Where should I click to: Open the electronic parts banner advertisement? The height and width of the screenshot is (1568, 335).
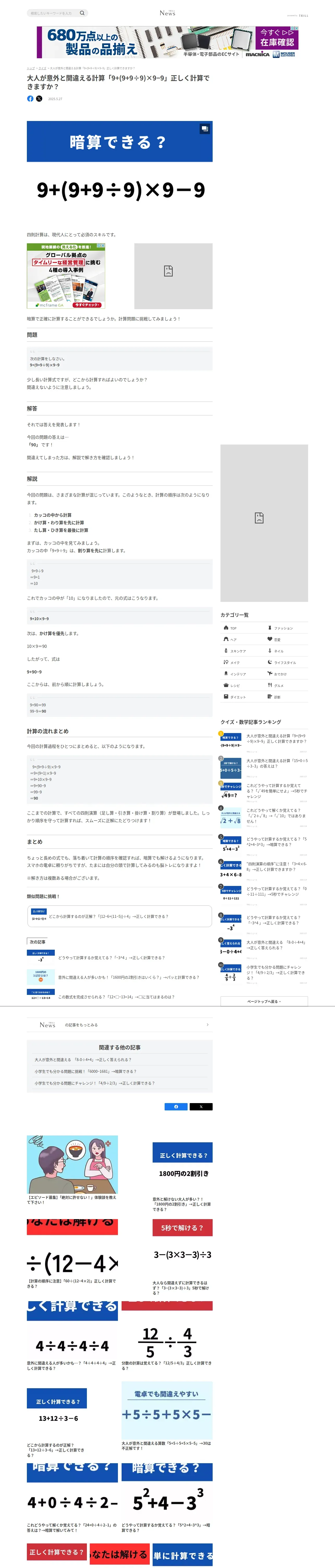point(167,42)
